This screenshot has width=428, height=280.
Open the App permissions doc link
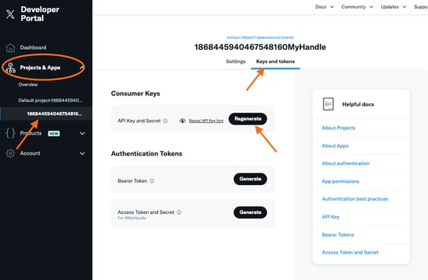(340, 181)
